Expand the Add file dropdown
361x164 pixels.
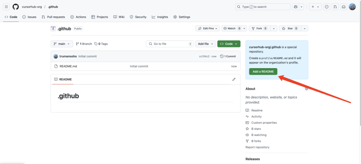click(x=206, y=44)
